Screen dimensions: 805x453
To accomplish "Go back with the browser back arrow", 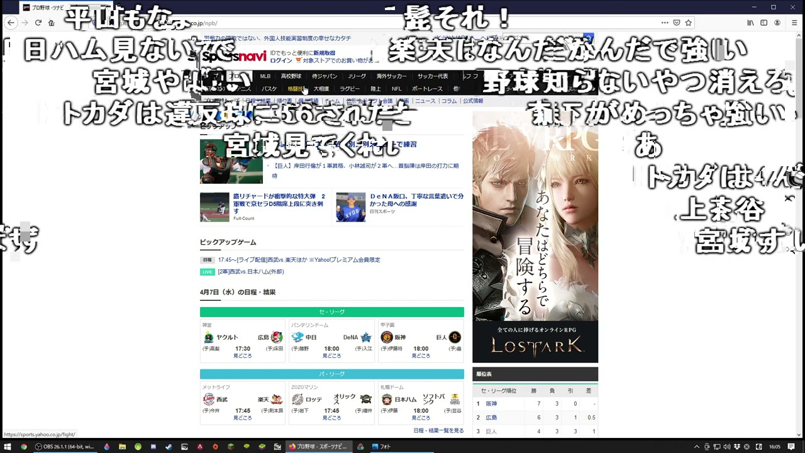I will (x=11, y=23).
